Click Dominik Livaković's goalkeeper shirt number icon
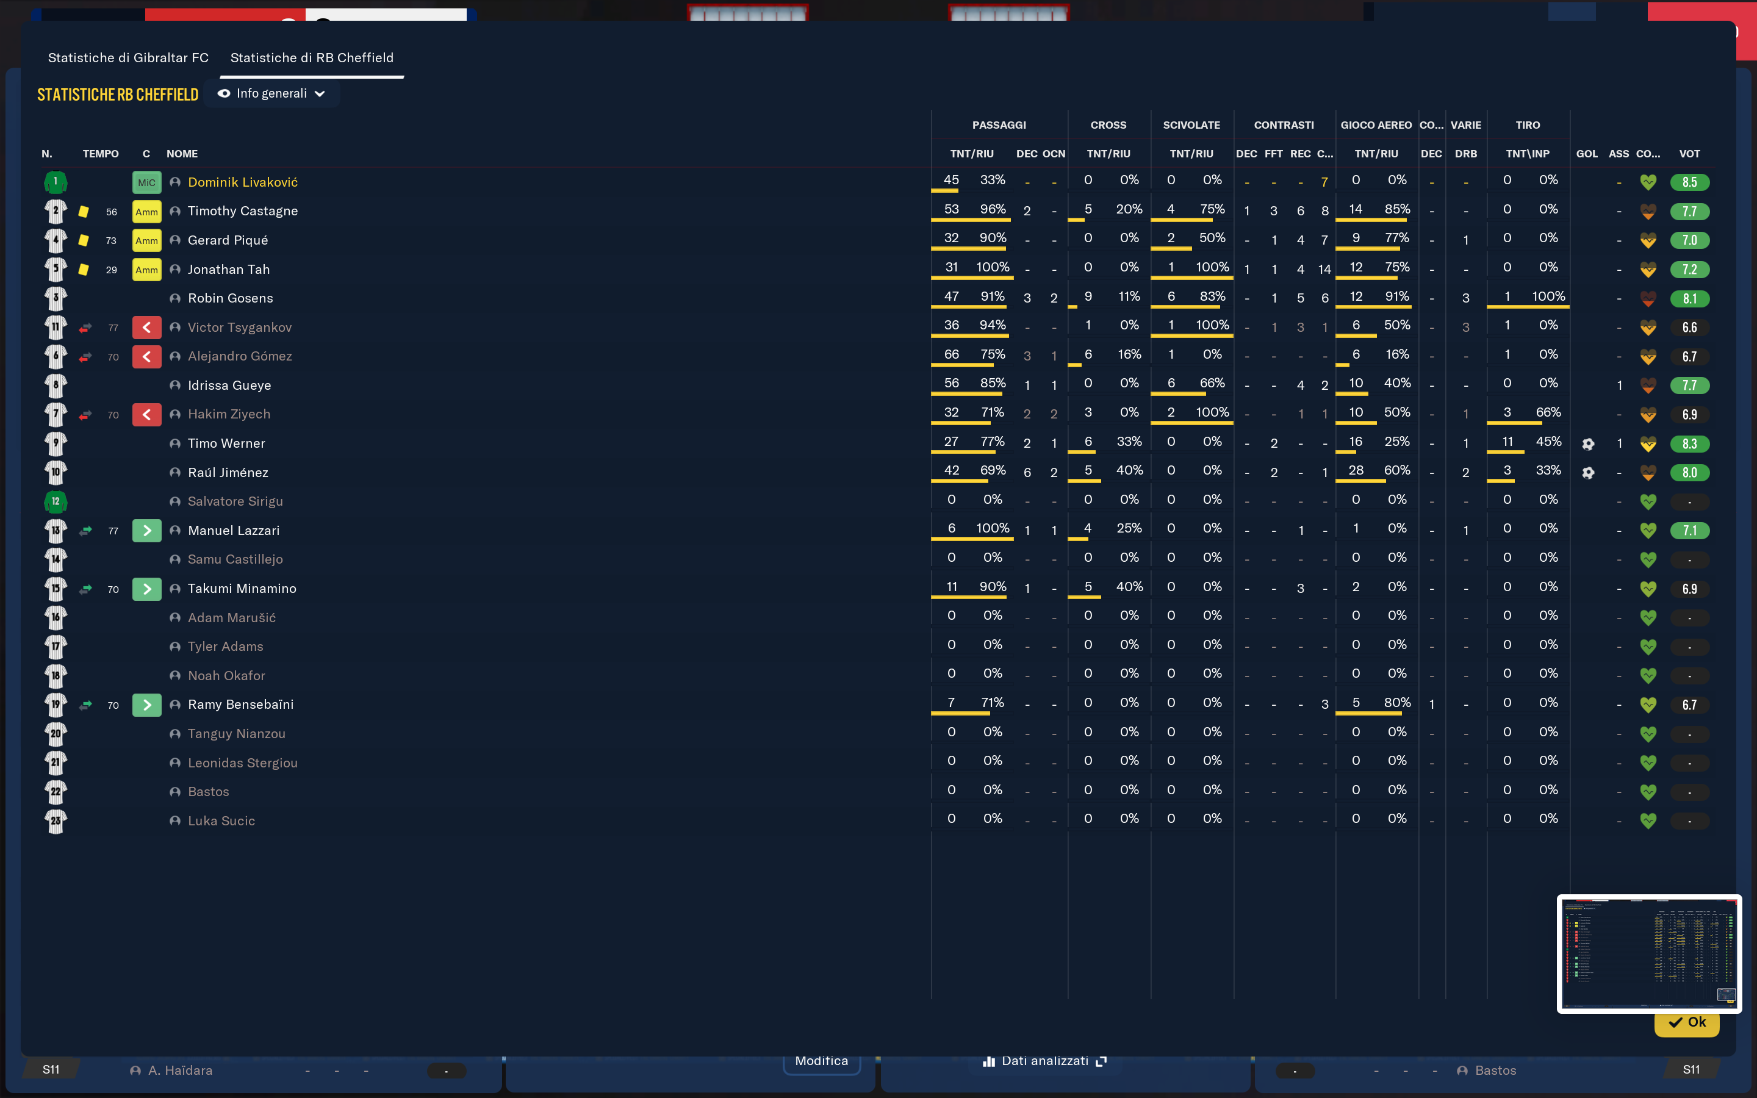Viewport: 1757px width, 1098px height. tap(55, 182)
